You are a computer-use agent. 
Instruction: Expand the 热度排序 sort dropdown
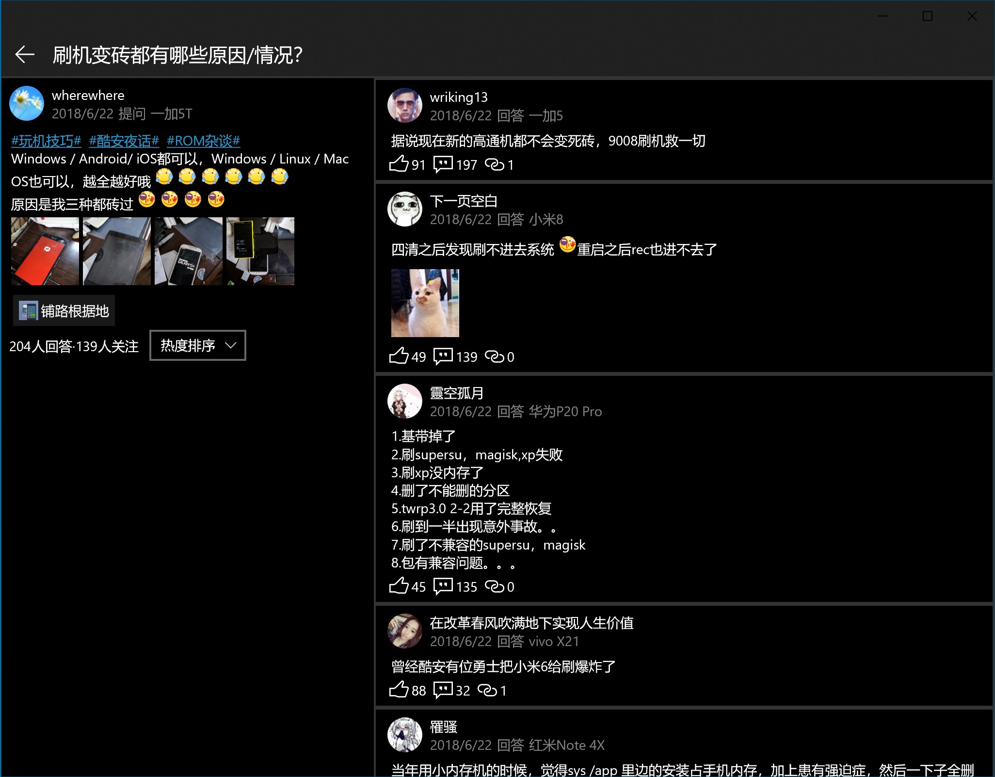tap(198, 345)
